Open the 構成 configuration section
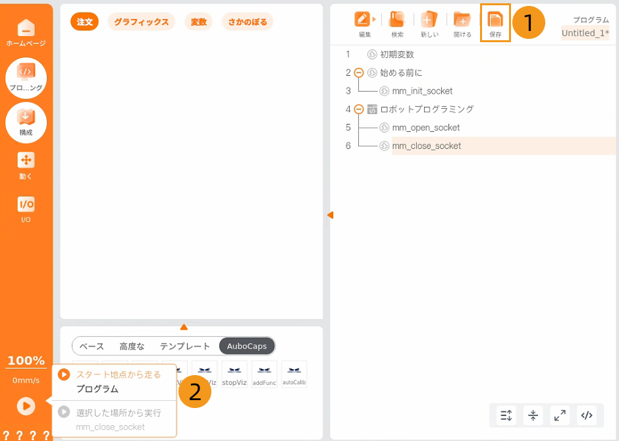The width and height of the screenshot is (619, 441). tap(26, 123)
